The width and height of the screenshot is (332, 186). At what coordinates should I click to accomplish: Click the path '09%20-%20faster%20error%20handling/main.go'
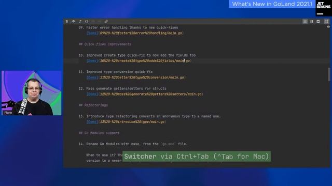[x=141, y=33]
